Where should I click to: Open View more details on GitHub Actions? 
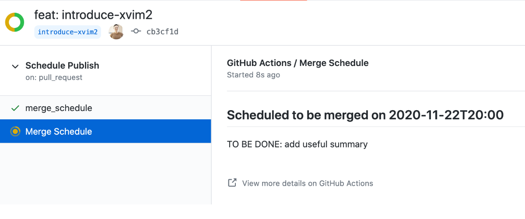(308, 183)
